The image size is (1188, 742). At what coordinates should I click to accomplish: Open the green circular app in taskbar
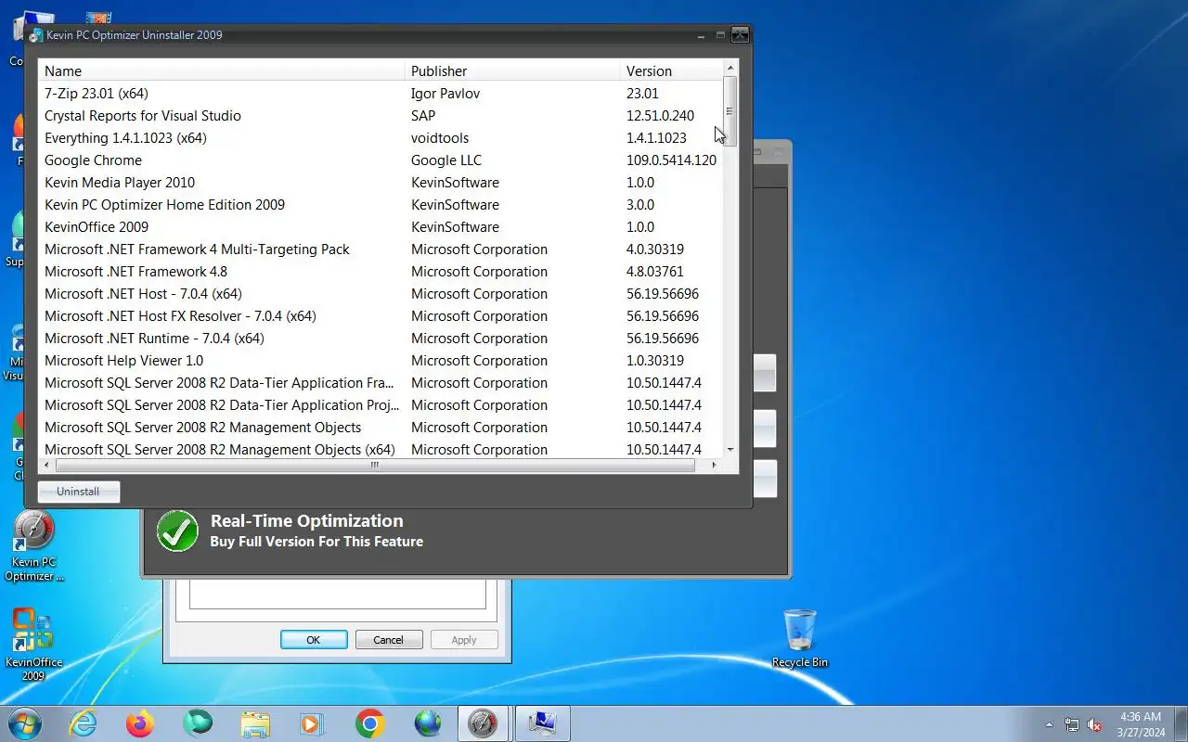(198, 723)
